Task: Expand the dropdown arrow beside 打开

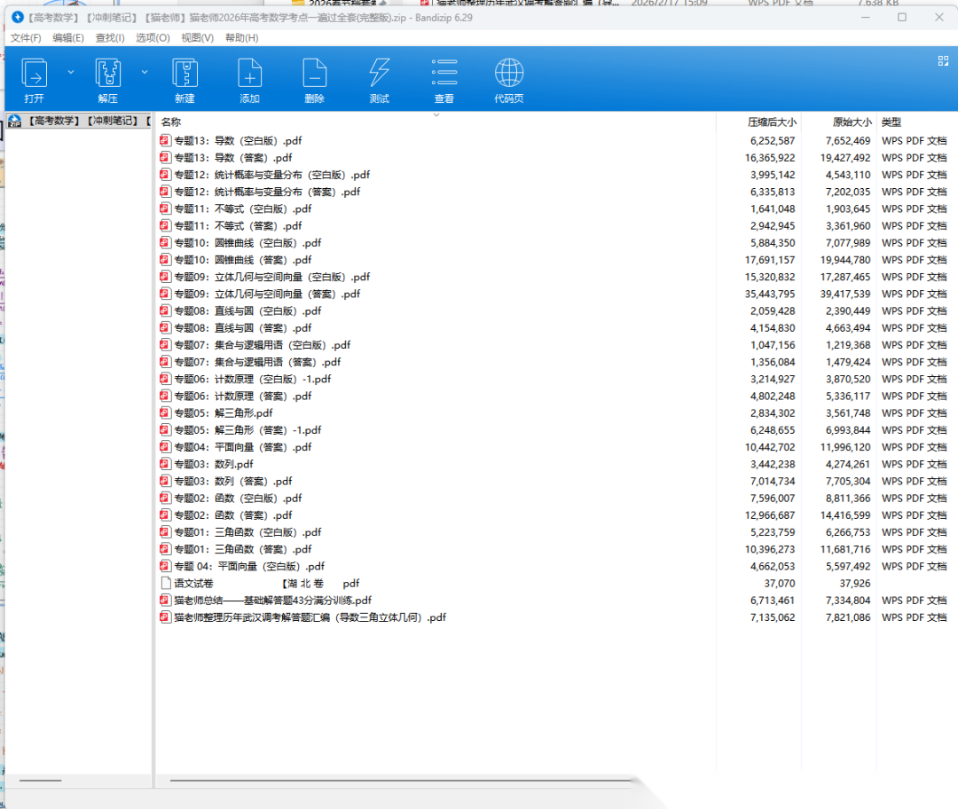Action: point(70,72)
